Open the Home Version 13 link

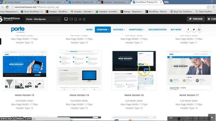click(25, 95)
